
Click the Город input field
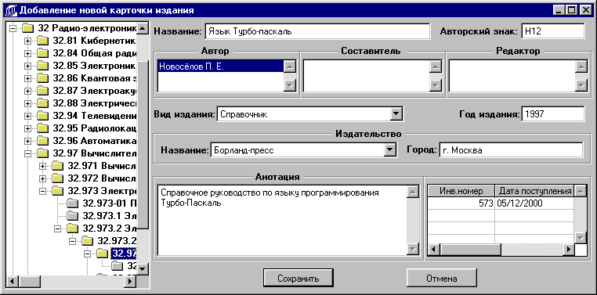click(x=511, y=150)
